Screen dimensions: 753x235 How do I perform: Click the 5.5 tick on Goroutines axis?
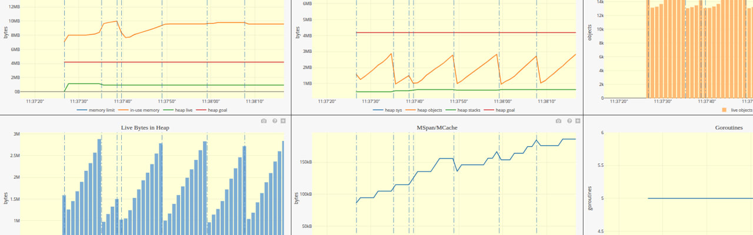[599, 166]
